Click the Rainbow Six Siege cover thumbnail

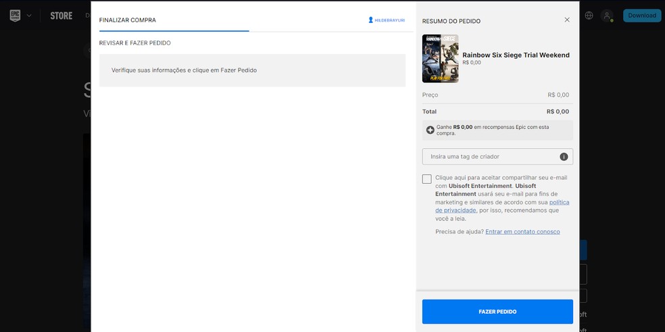coord(440,59)
